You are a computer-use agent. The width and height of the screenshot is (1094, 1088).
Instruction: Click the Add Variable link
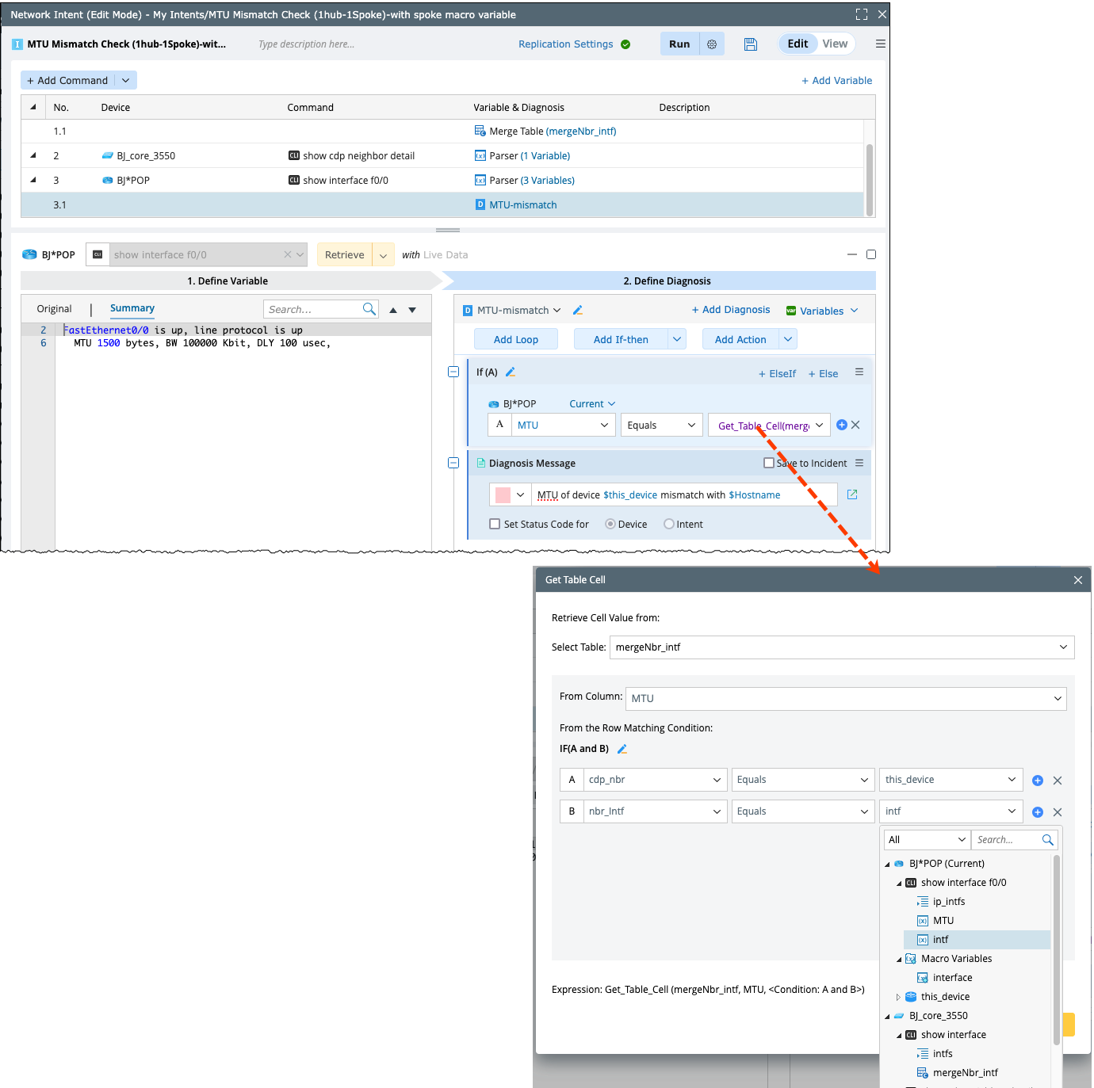click(836, 80)
